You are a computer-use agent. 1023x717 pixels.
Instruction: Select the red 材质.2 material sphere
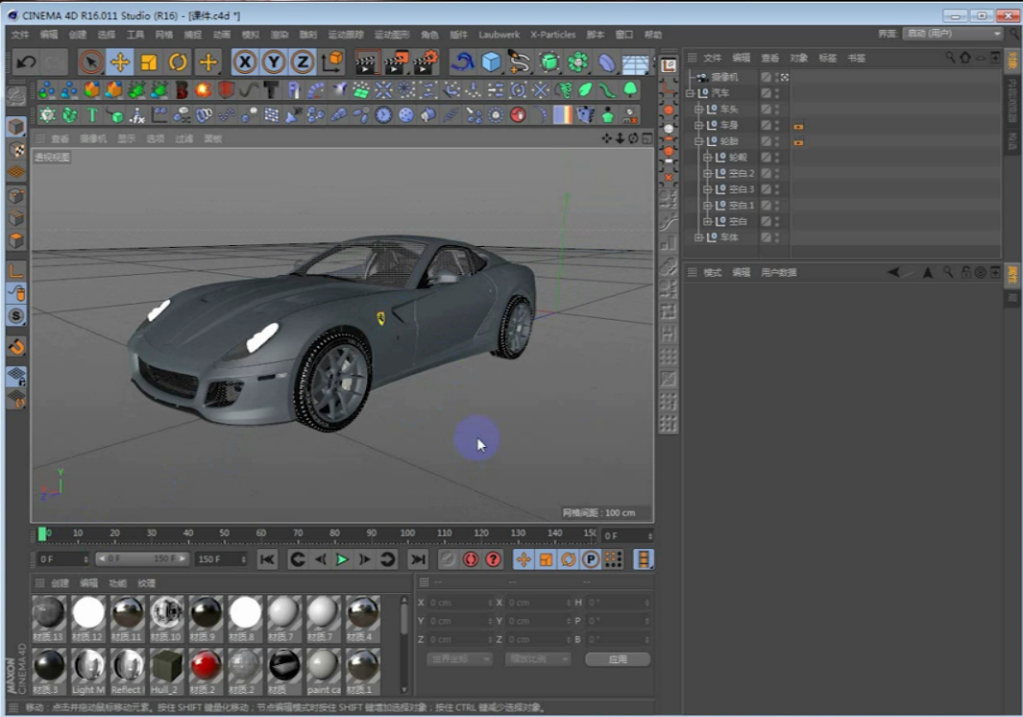click(206, 666)
